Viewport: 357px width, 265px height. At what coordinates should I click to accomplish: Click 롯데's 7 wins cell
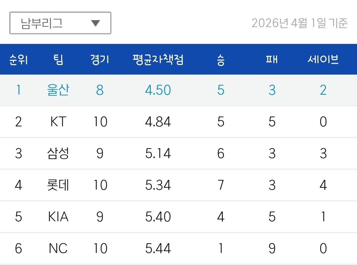221,185
